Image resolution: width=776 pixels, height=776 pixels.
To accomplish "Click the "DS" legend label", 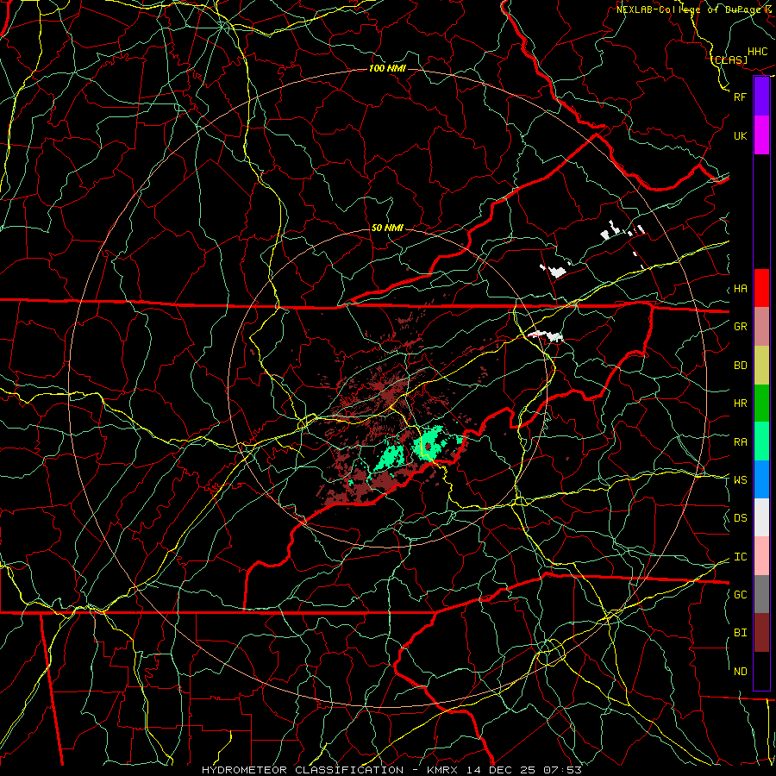I will coord(740,518).
